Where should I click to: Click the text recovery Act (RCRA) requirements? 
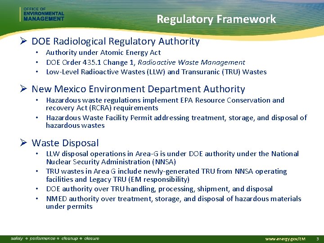[102, 108]
